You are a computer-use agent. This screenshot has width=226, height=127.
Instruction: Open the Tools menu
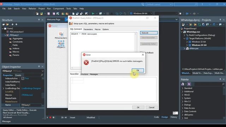pos(69,8)
